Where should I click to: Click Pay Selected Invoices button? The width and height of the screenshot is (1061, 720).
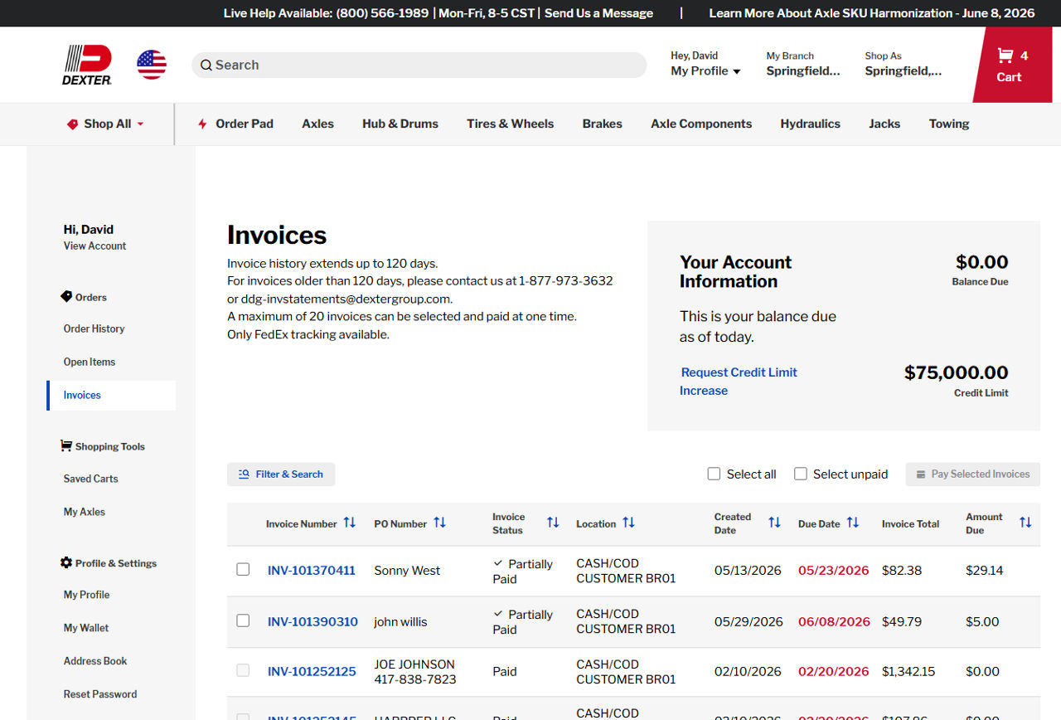pos(973,474)
